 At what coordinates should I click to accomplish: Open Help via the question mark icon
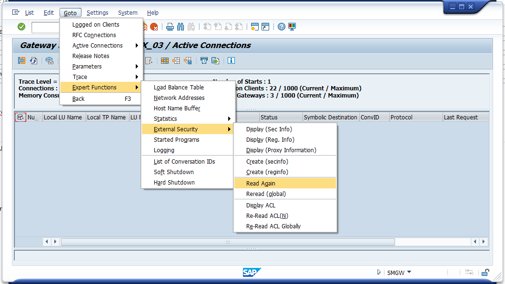coord(281,27)
